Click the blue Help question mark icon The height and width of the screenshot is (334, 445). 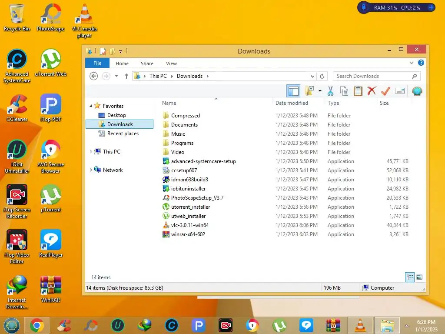coord(421,63)
